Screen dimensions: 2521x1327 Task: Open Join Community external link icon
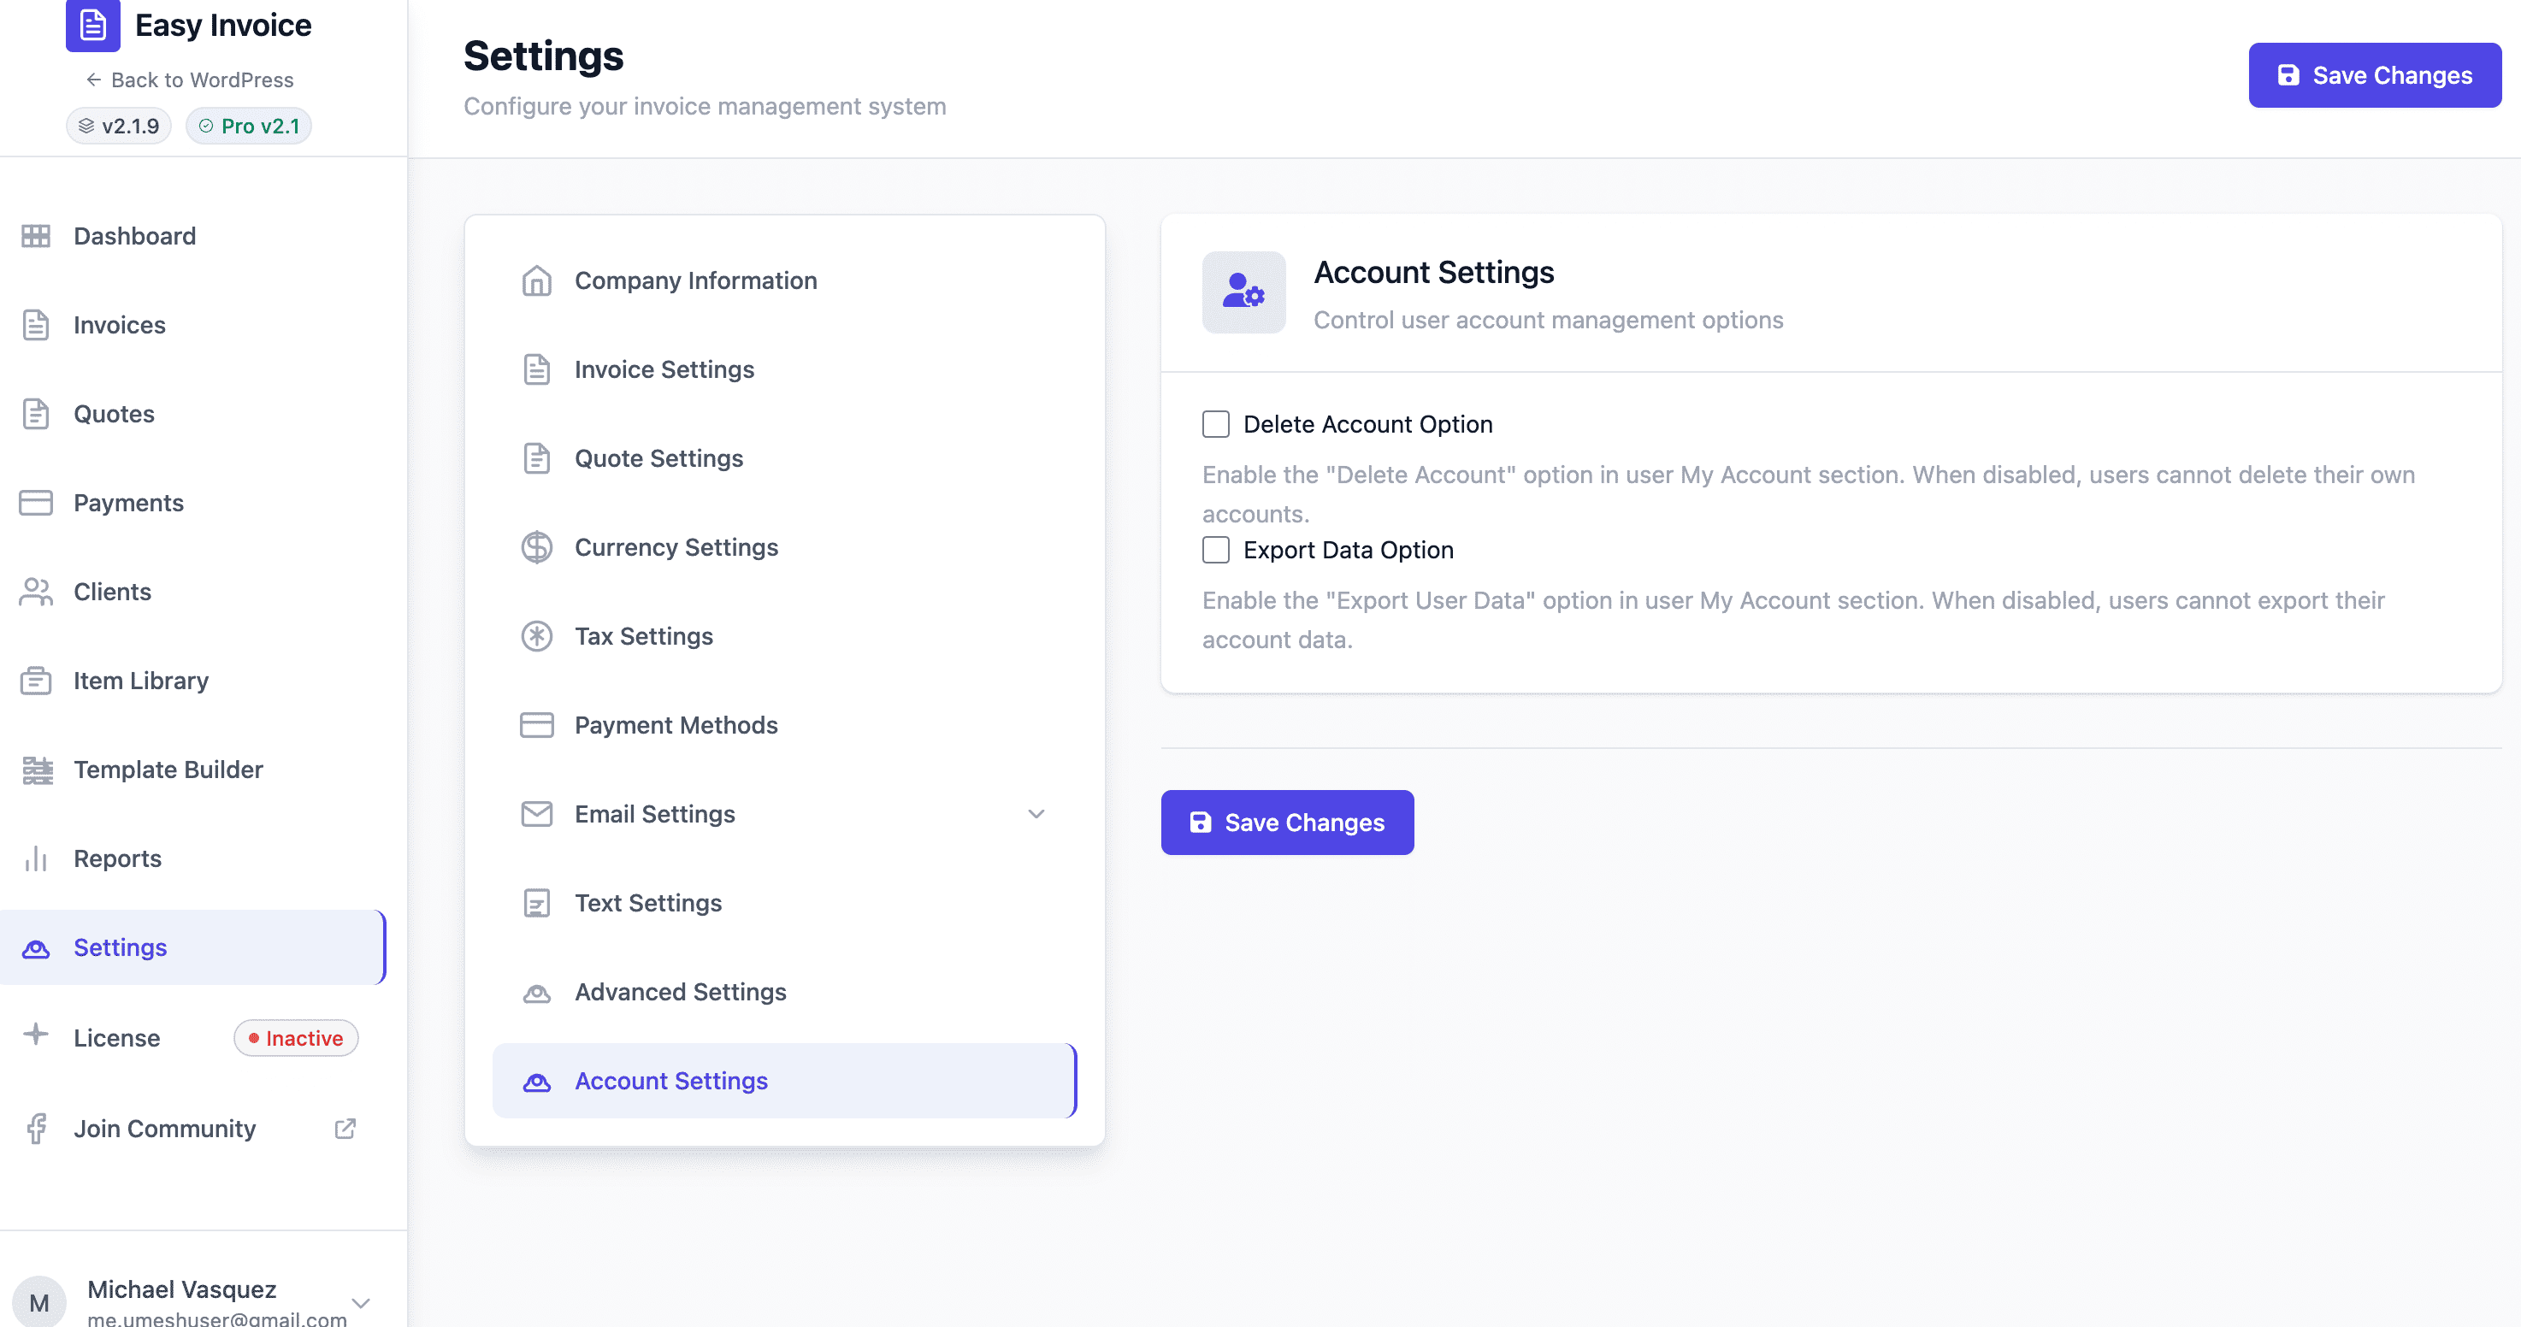(345, 1129)
